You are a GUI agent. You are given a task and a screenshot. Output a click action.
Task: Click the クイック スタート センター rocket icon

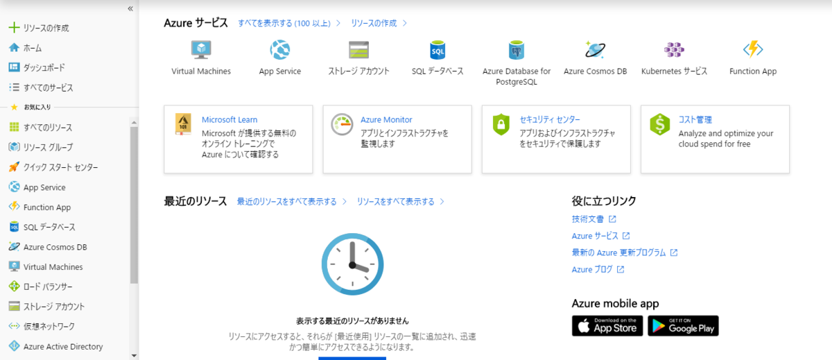pyautogui.click(x=14, y=167)
